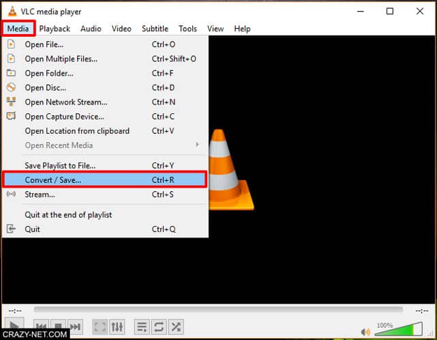Close the VLC media player window
The image size is (437, 340).
click(x=420, y=11)
